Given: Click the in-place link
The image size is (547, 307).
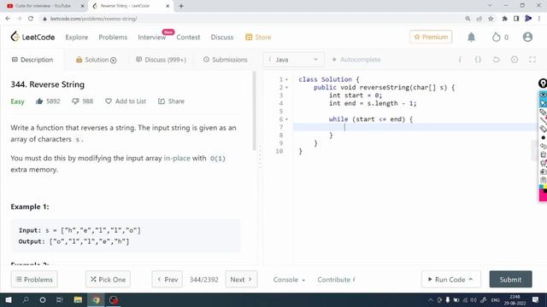Looking at the screenshot, I should tap(177, 158).
